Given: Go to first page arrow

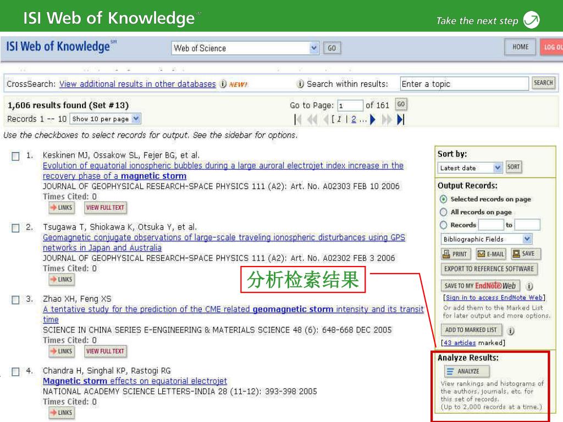Looking at the screenshot, I should (x=297, y=119).
